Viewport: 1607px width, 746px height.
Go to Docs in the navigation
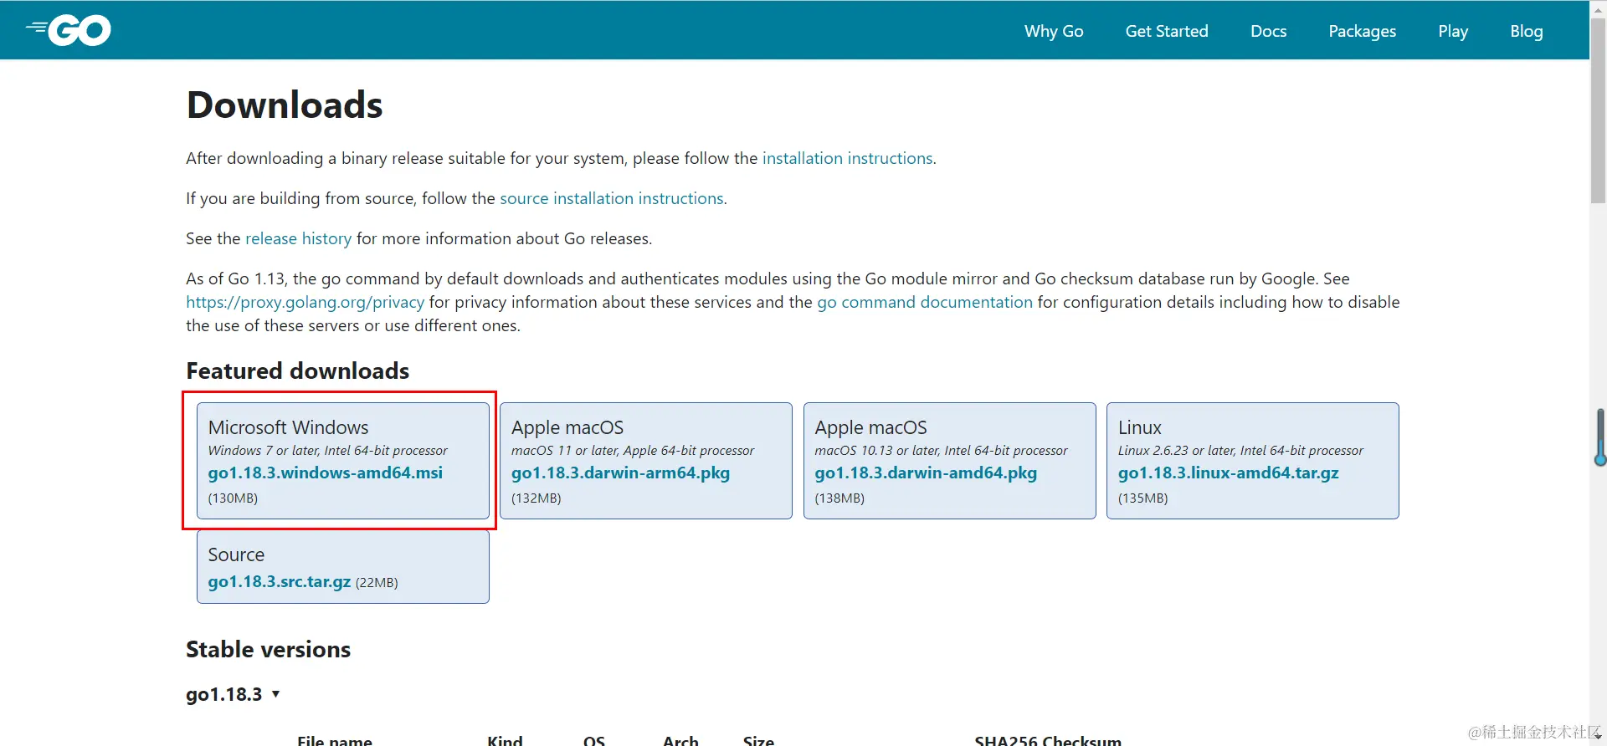pos(1268,31)
